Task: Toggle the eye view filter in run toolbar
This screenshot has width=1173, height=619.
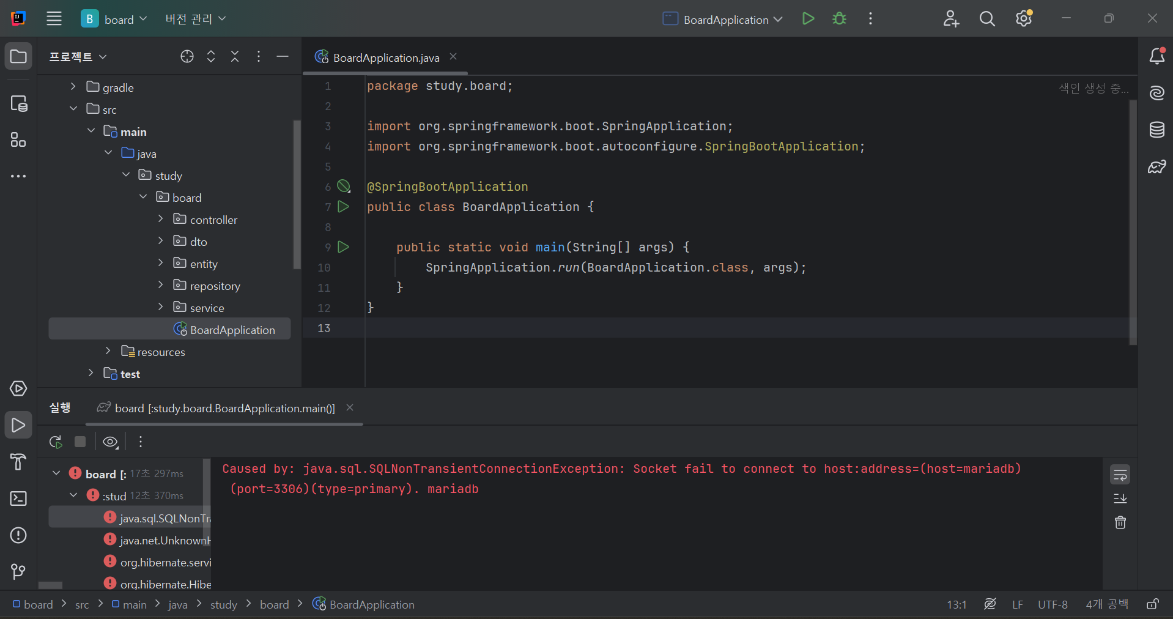Action: 110,442
